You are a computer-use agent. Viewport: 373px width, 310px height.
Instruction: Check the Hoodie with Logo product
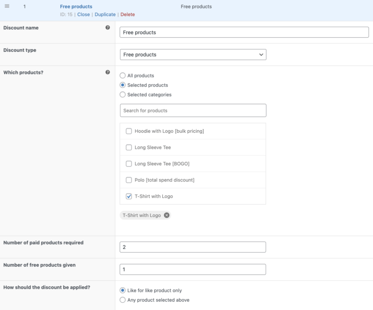point(129,131)
